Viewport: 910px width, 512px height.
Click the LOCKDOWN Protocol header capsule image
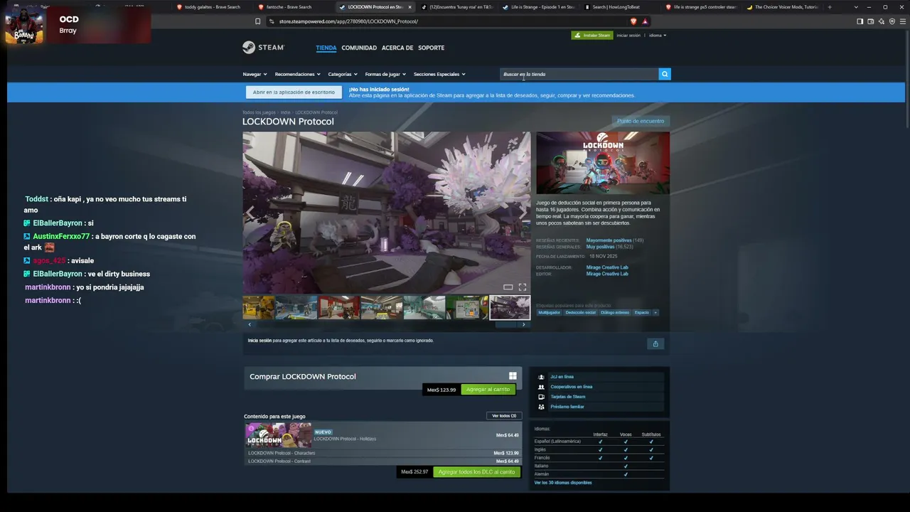(603, 163)
